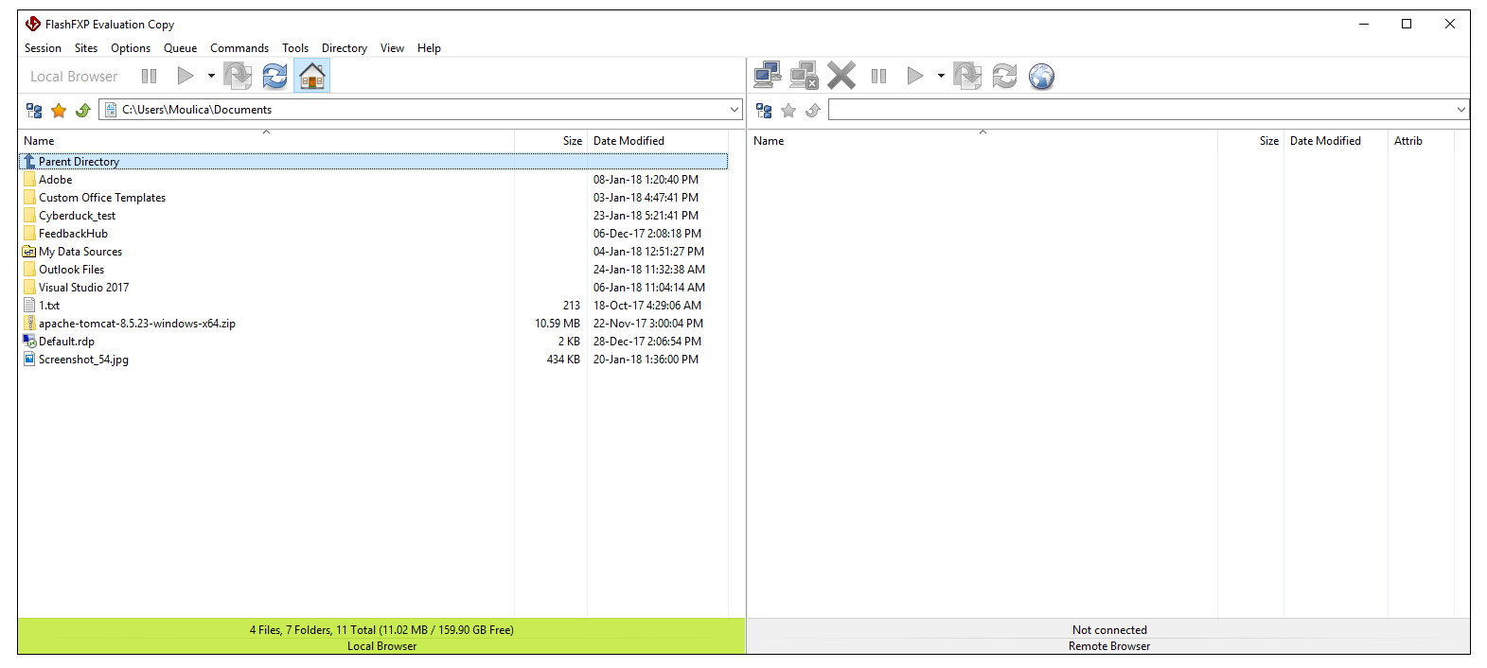Click the green local status bar summary
This screenshot has height=668, width=1487.
coord(381,630)
